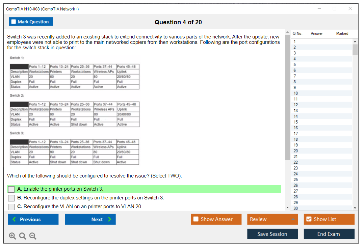Select answer C for VLAN 20
363x248 pixels.
coord(11,207)
